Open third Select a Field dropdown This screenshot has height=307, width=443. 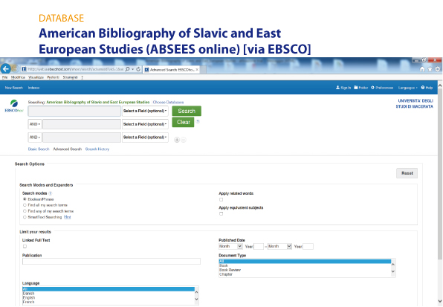click(145, 138)
